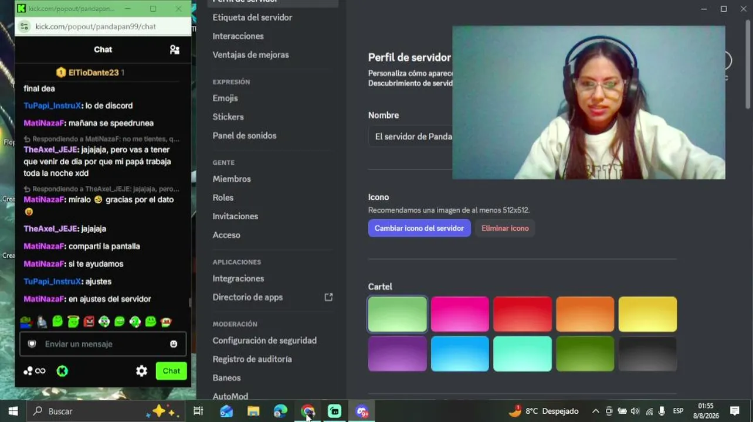Select the red banner color
Viewport: 753px width, 422px height.
(x=523, y=314)
